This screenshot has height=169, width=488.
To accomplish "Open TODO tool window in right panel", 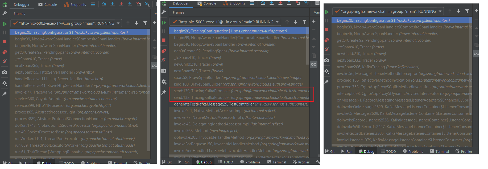I will point(388,151).
